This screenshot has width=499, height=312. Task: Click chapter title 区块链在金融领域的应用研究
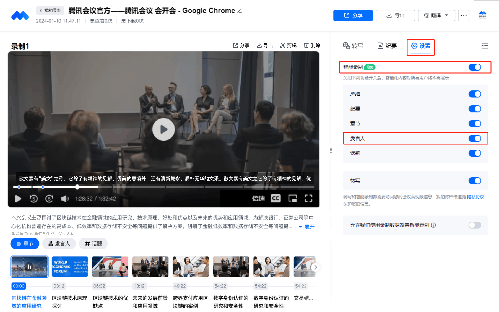click(x=29, y=302)
